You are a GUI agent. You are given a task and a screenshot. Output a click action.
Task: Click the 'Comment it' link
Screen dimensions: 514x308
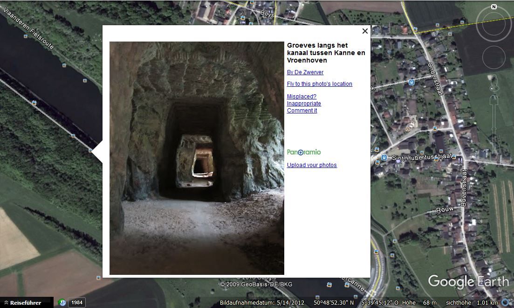(302, 111)
